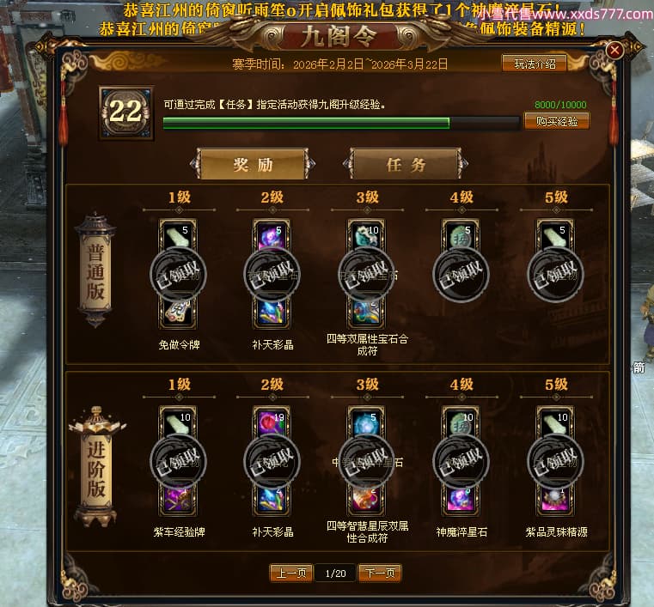
Task: Click the green experience progress bar
Action: [x=341, y=124]
